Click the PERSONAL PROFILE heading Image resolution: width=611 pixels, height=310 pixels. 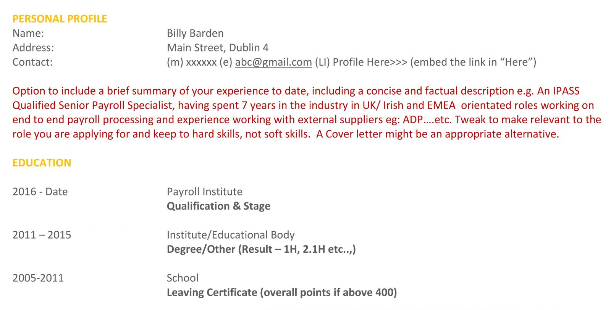60,19
